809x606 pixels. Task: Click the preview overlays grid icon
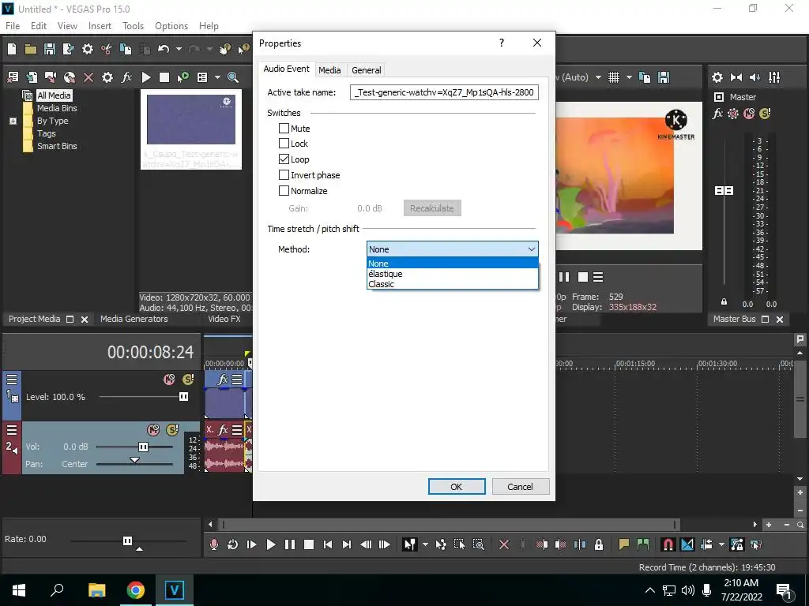(613, 77)
